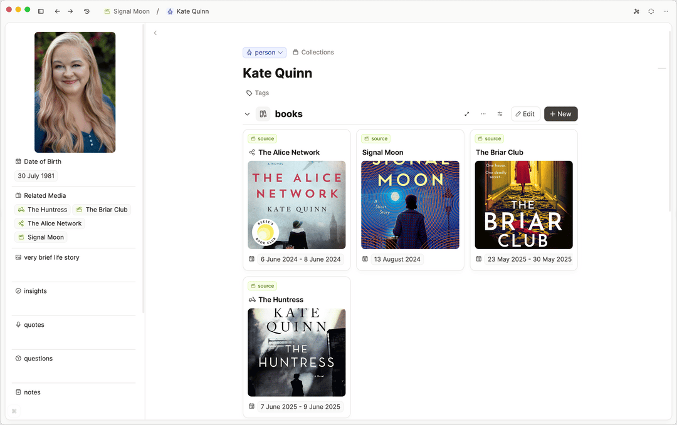This screenshot has width=677, height=425.
Task: Click the 30 July 1981 value
Action: tap(36, 176)
